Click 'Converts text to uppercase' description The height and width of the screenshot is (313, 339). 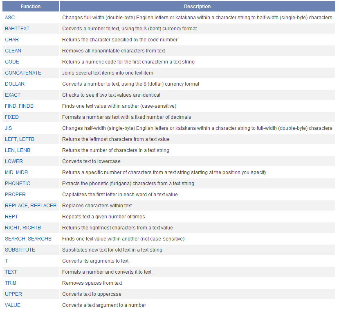92,294
